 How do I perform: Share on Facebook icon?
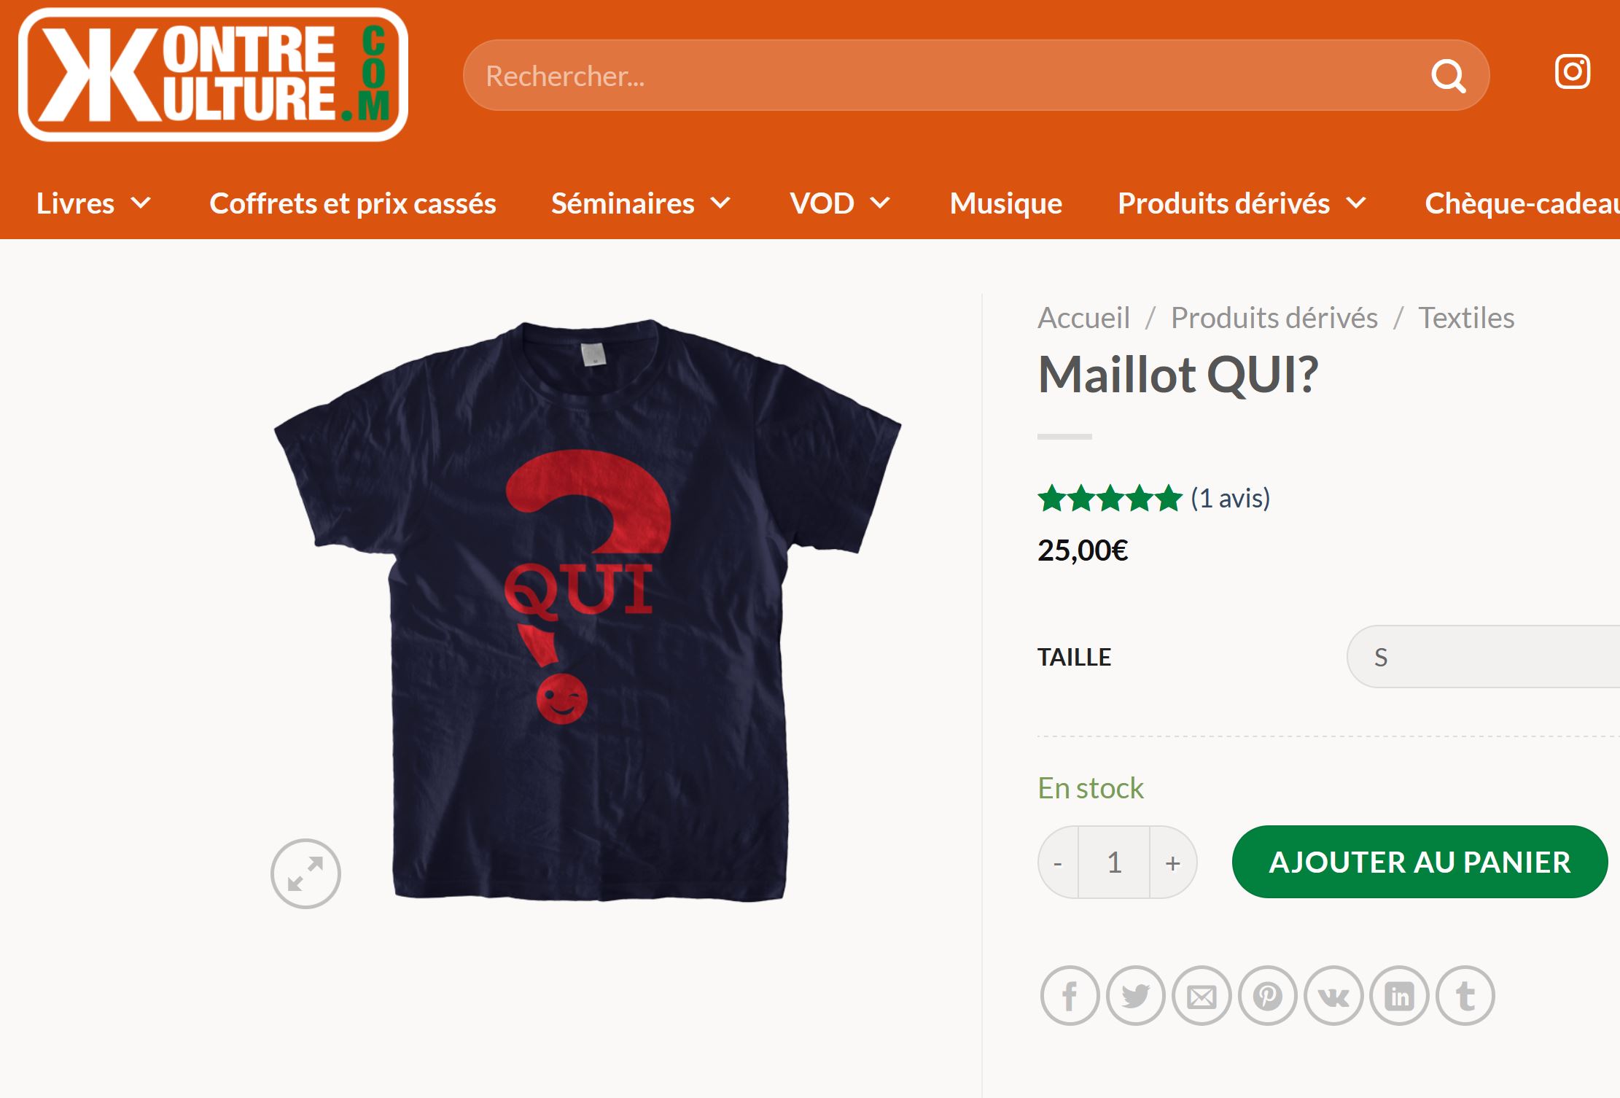[1070, 996]
